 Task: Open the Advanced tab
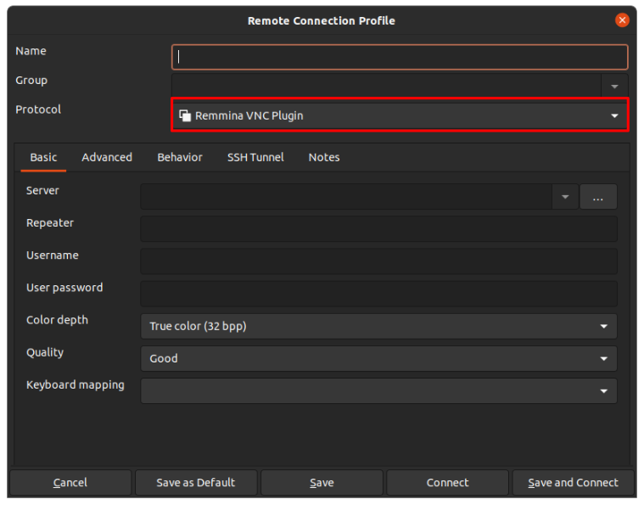pos(107,157)
